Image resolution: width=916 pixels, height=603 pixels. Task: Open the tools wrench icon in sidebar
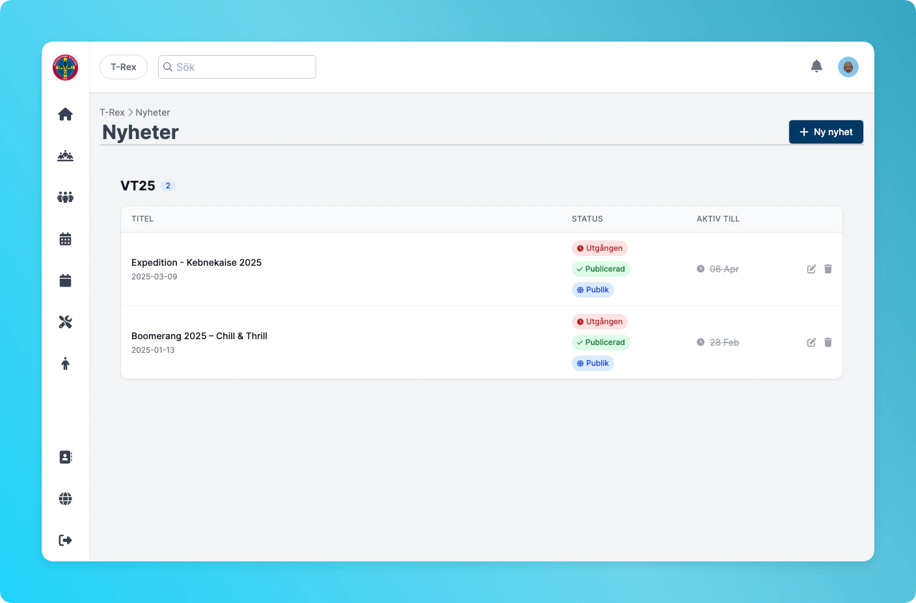pyautogui.click(x=65, y=322)
